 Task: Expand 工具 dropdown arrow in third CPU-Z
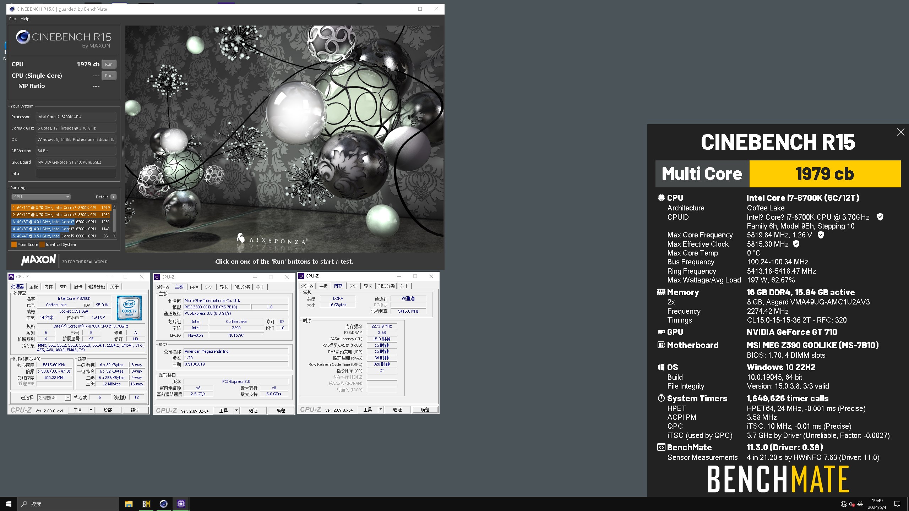[x=381, y=410]
